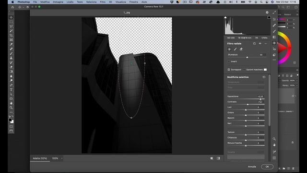Open Spotlight search in menu bar
Image resolution: width=307 pixels, height=173 pixels.
pyautogui.click(x=261, y=2)
